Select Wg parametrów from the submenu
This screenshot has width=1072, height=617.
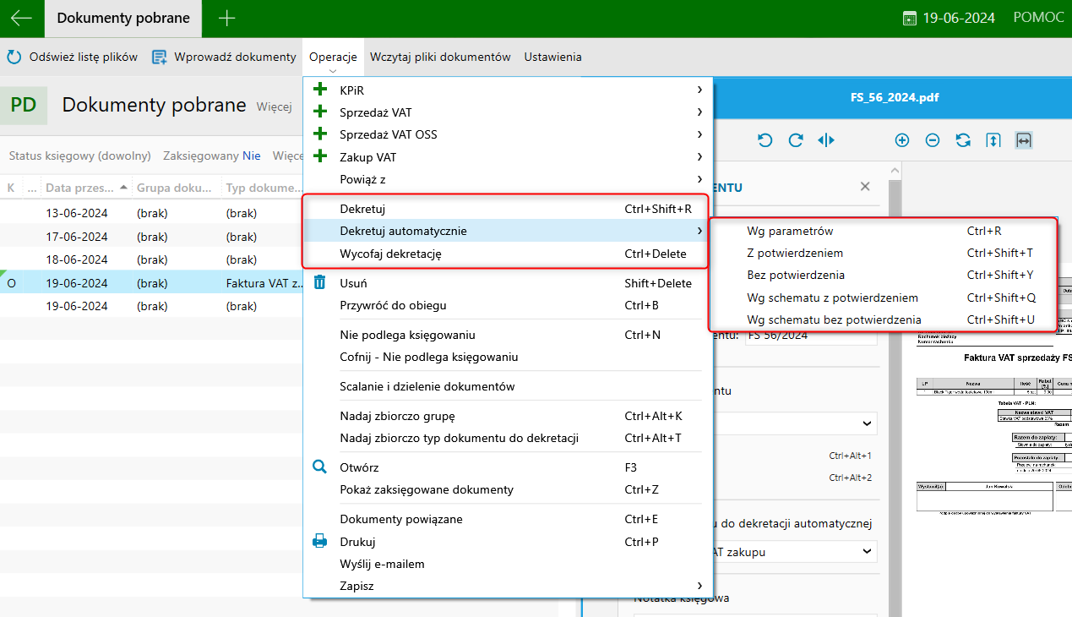(x=790, y=231)
